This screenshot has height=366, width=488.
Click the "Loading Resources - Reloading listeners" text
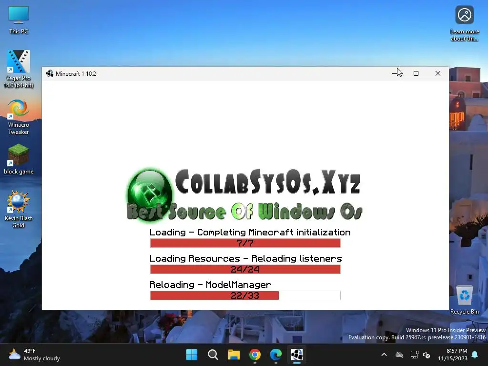point(245,259)
